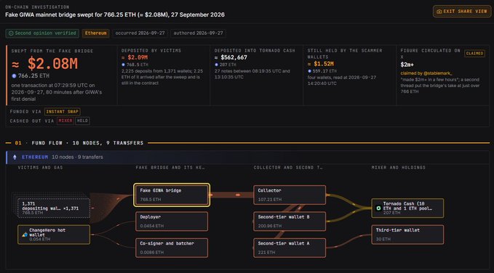Click the MIXER cash-out tag

click(65, 121)
